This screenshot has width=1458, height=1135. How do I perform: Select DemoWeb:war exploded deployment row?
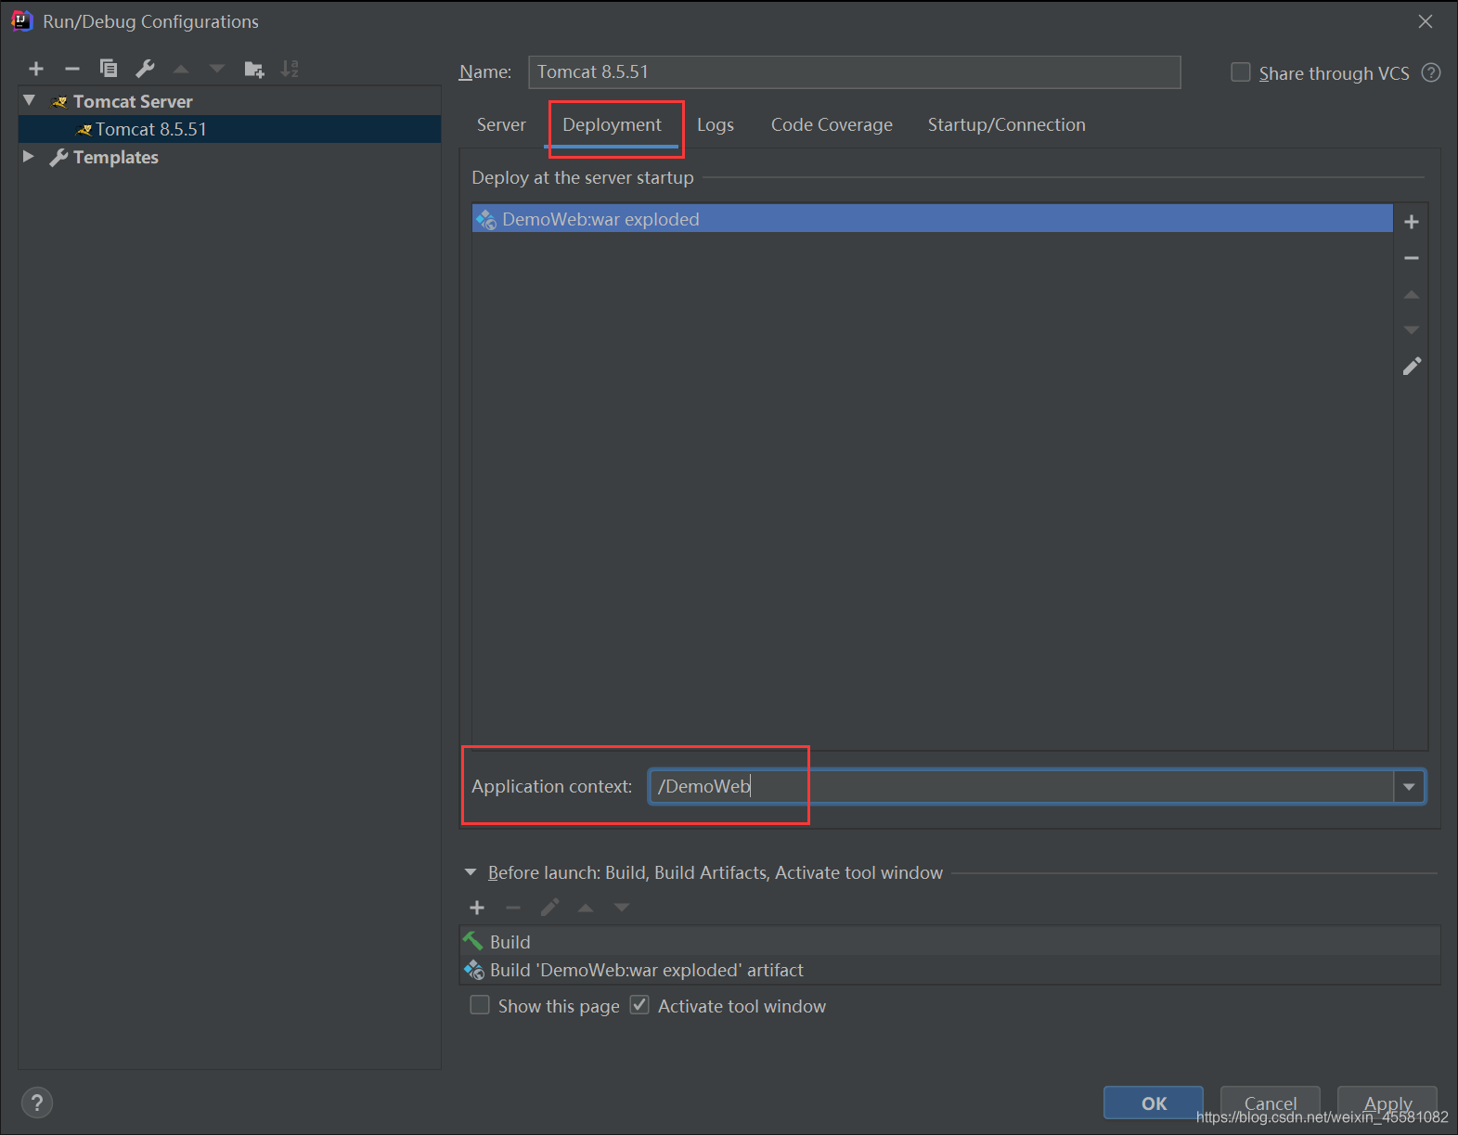click(x=932, y=219)
